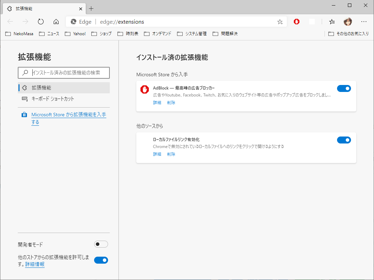Image resolution: width=374 pixels, height=280 pixels.
Task: Open 詳細 for ローカルファイルリンク有効化
Action: point(157,154)
